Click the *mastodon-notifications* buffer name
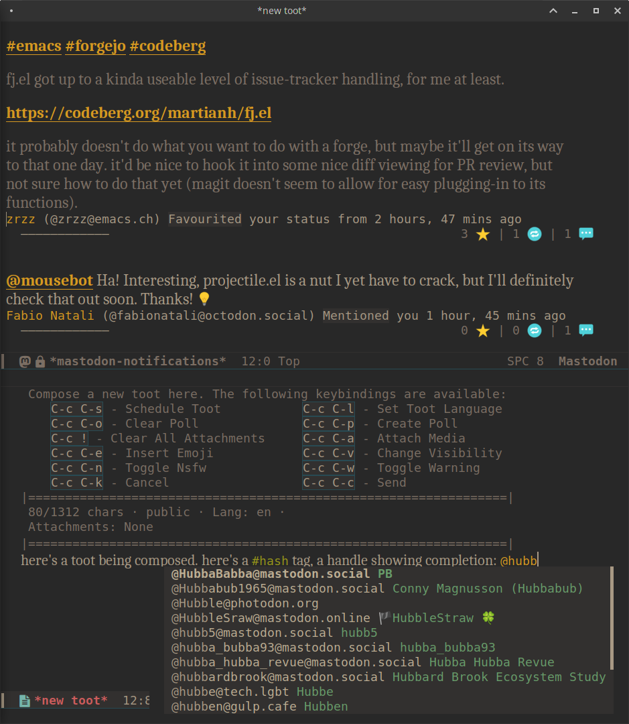Viewport: 629px width, 724px height. pyautogui.click(x=138, y=361)
